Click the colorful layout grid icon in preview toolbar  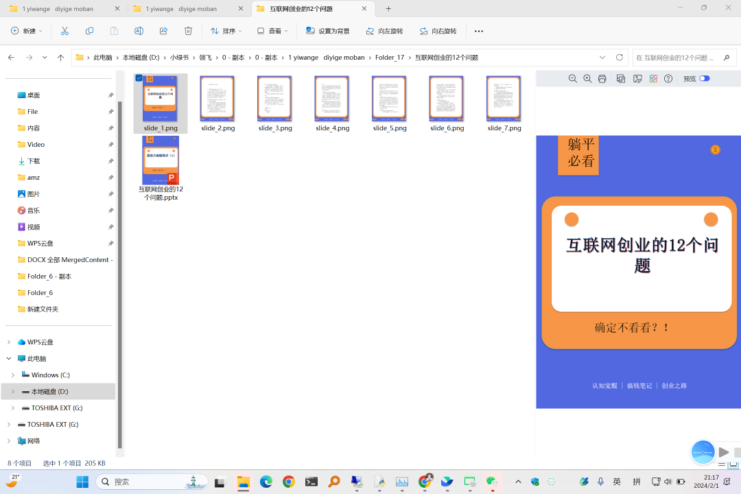[654, 78]
